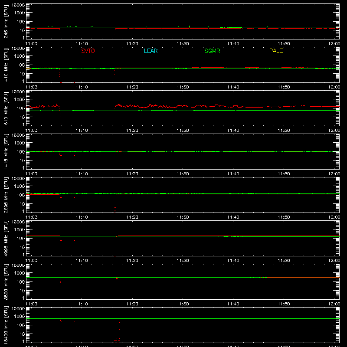Select the 1415 MHz [SFU] axis title
This screenshot has height=347, width=347.
click(x=6, y=151)
